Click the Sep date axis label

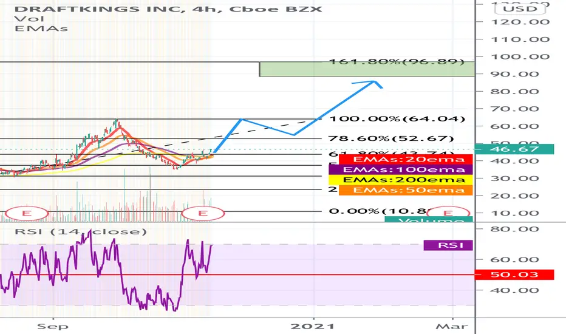pyautogui.click(x=53, y=327)
